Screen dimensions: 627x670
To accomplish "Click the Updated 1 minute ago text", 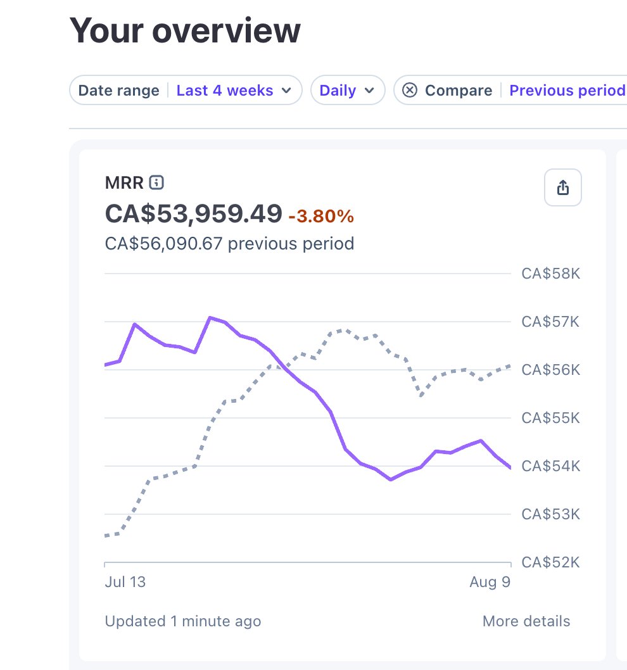I will 183,621.
